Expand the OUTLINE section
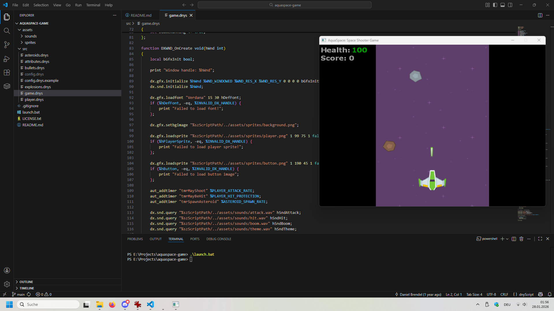The height and width of the screenshot is (311, 554). point(26,282)
